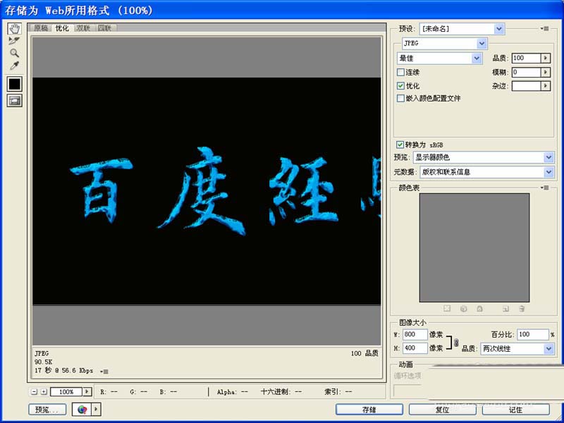Uncheck the 优化 checkbox
This screenshot has width=564, height=423.
coord(400,86)
